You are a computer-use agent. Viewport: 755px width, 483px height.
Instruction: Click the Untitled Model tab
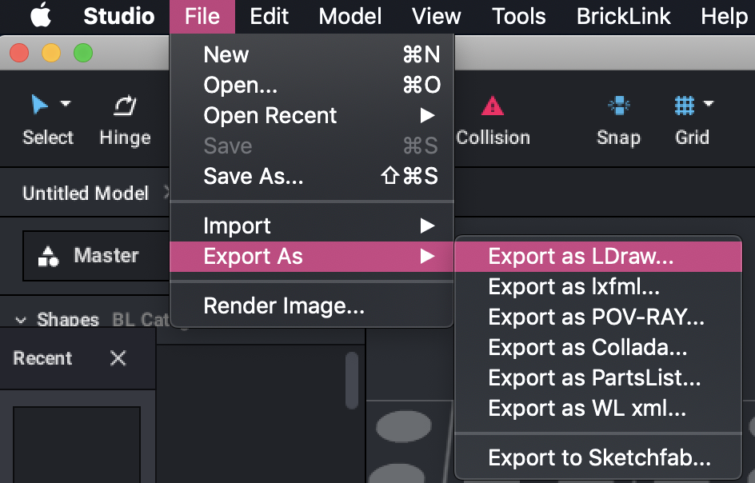pyautogui.click(x=86, y=193)
